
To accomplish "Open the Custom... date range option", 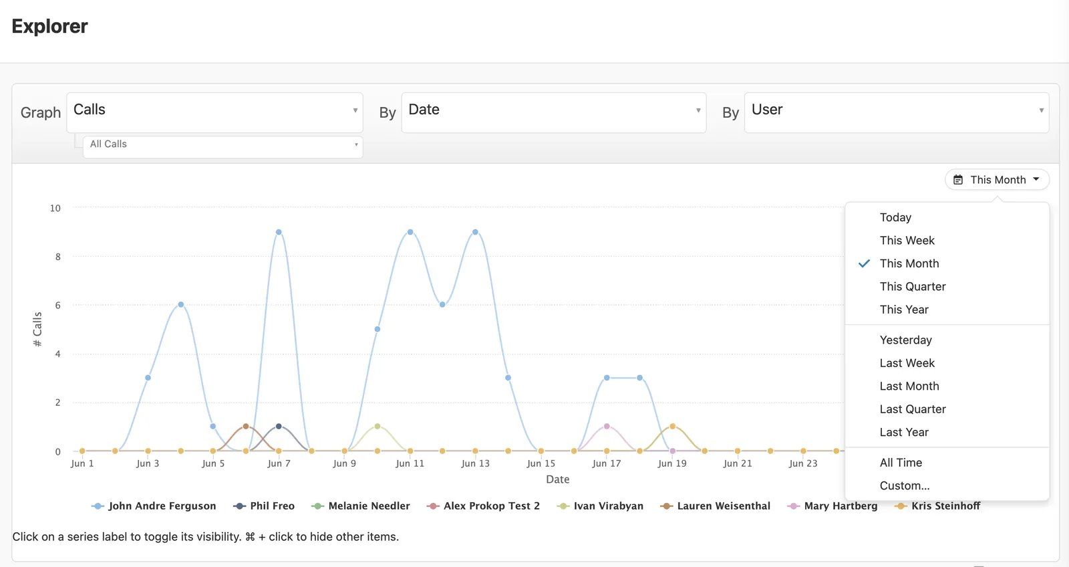I will pos(947,485).
